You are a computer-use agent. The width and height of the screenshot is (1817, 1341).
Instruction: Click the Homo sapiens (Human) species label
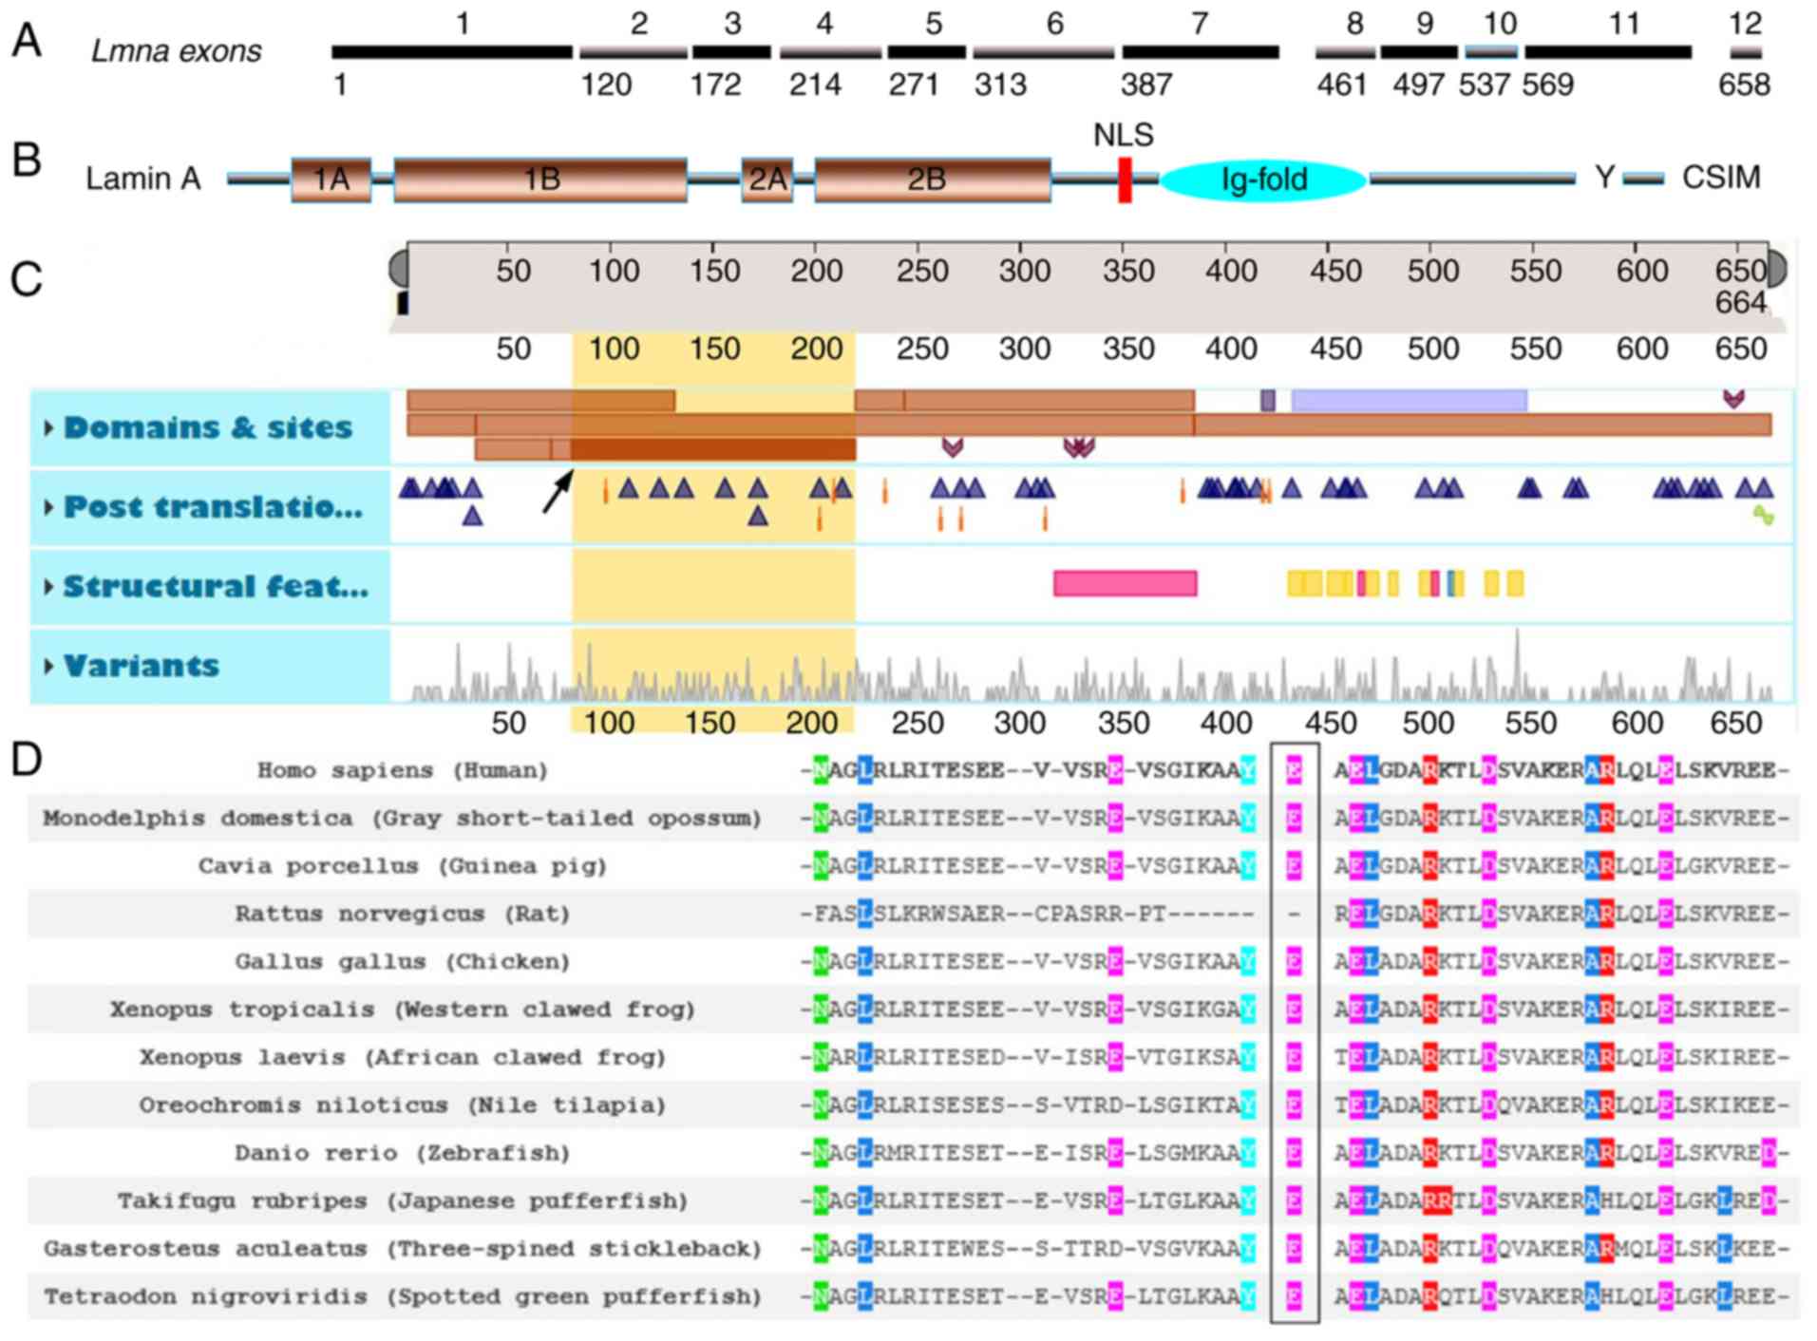point(403,770)
